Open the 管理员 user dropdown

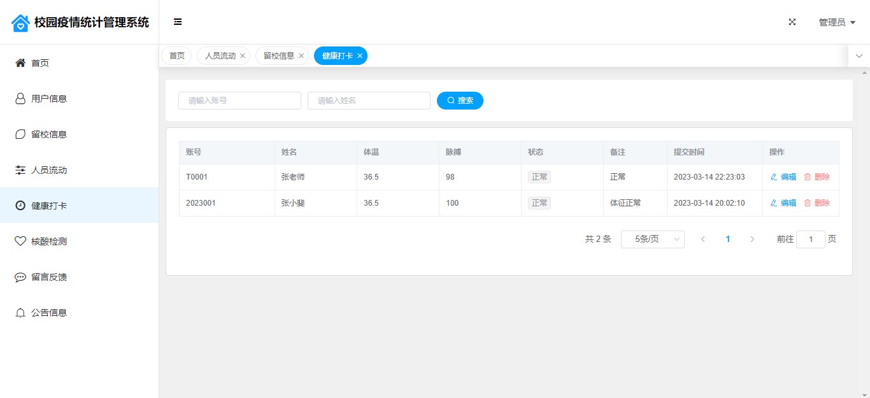[x=837, y=22]
